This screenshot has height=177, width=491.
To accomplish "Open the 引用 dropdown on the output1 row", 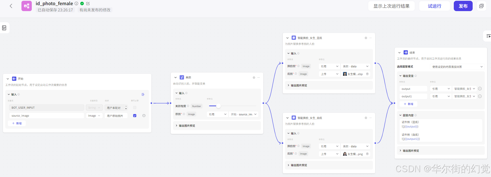I will (441, 96).
